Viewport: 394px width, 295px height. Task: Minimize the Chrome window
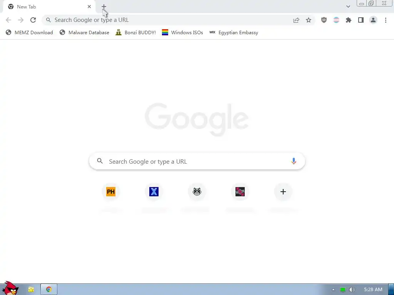click(x=362, y=3)
